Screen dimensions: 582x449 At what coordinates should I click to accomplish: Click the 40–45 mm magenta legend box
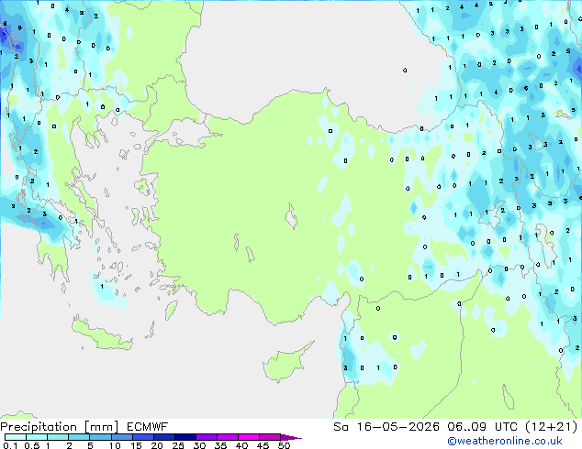coord(249,437)
